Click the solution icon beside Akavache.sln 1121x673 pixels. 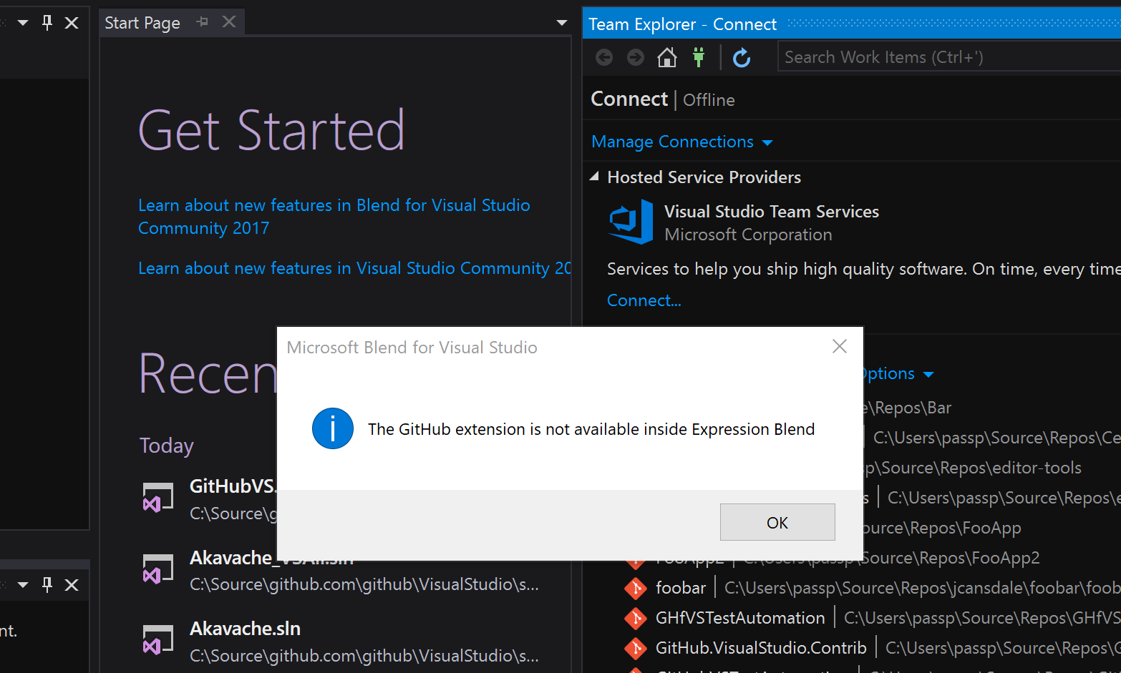158,639
